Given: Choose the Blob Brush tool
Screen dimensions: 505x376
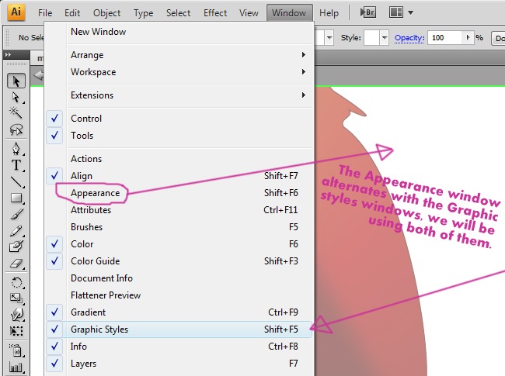Looking at the screenshot, I should 16,247.
